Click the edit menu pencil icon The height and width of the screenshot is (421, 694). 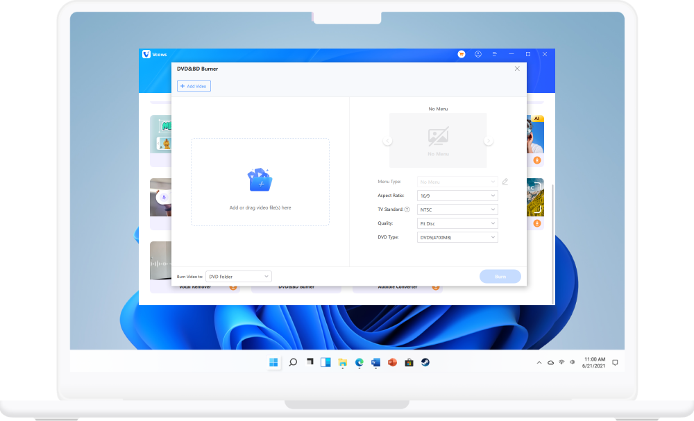tap(505, 181)
